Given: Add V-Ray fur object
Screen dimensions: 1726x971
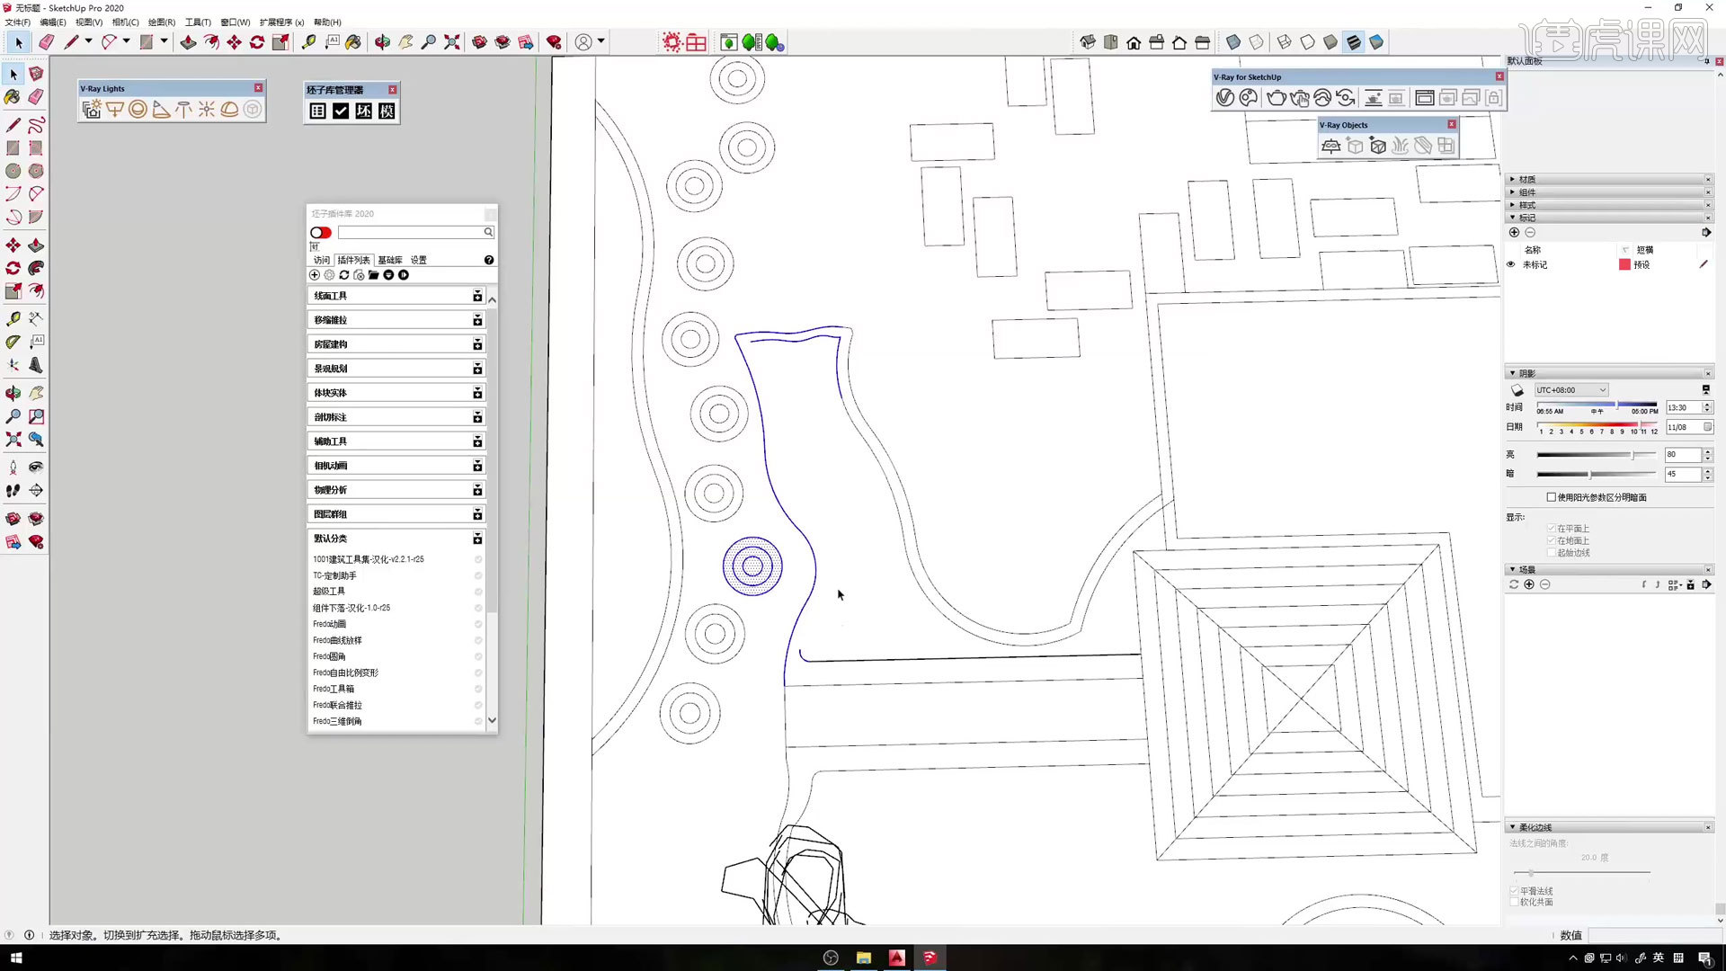Looking at the screenshot, I should point(1401,146).
